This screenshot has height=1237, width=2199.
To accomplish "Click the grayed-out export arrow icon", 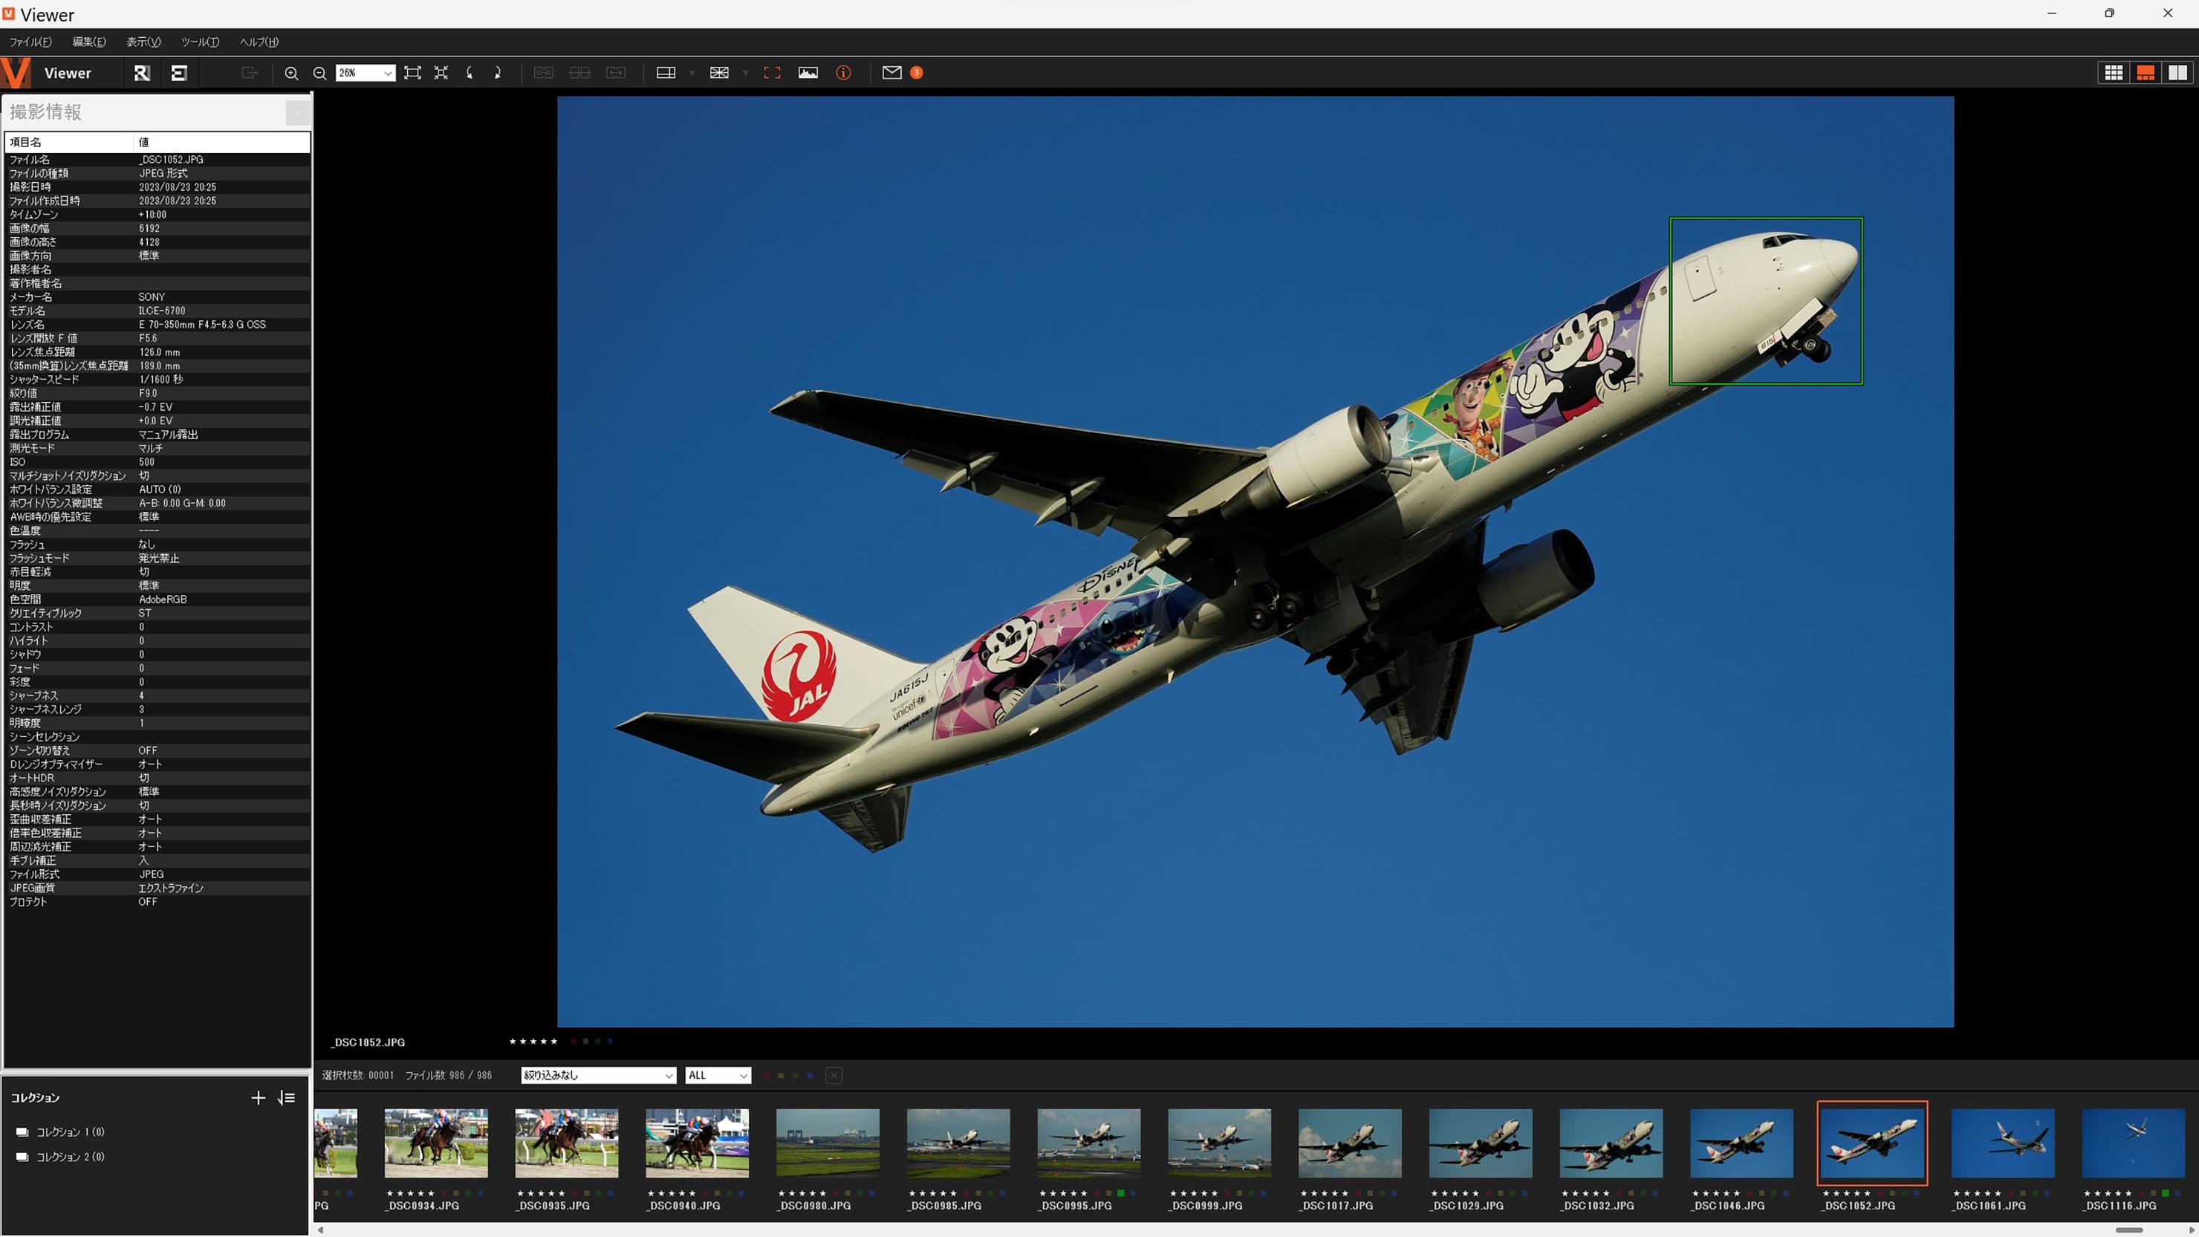I will click(x=250, y=73).
